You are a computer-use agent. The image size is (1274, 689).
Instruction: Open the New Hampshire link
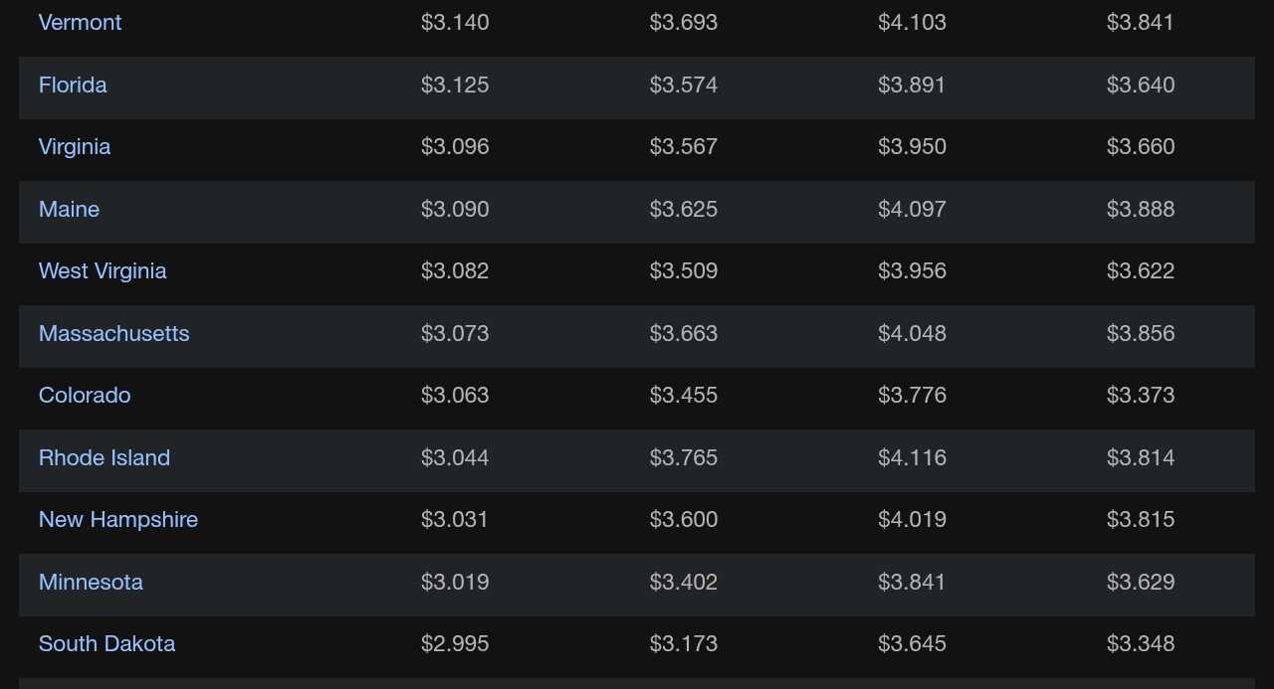(x=118, y=520)
